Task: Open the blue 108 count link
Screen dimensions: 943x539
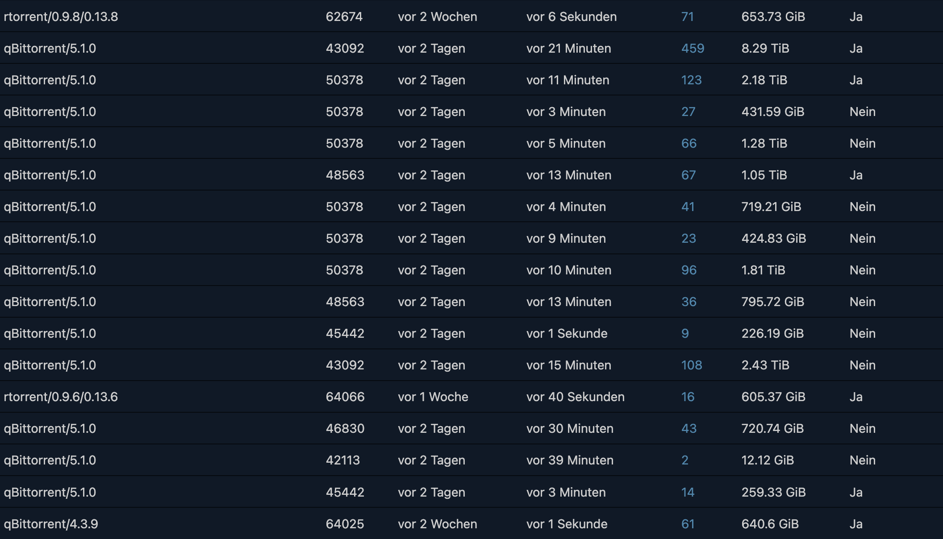Action: [x=692, y=365]
